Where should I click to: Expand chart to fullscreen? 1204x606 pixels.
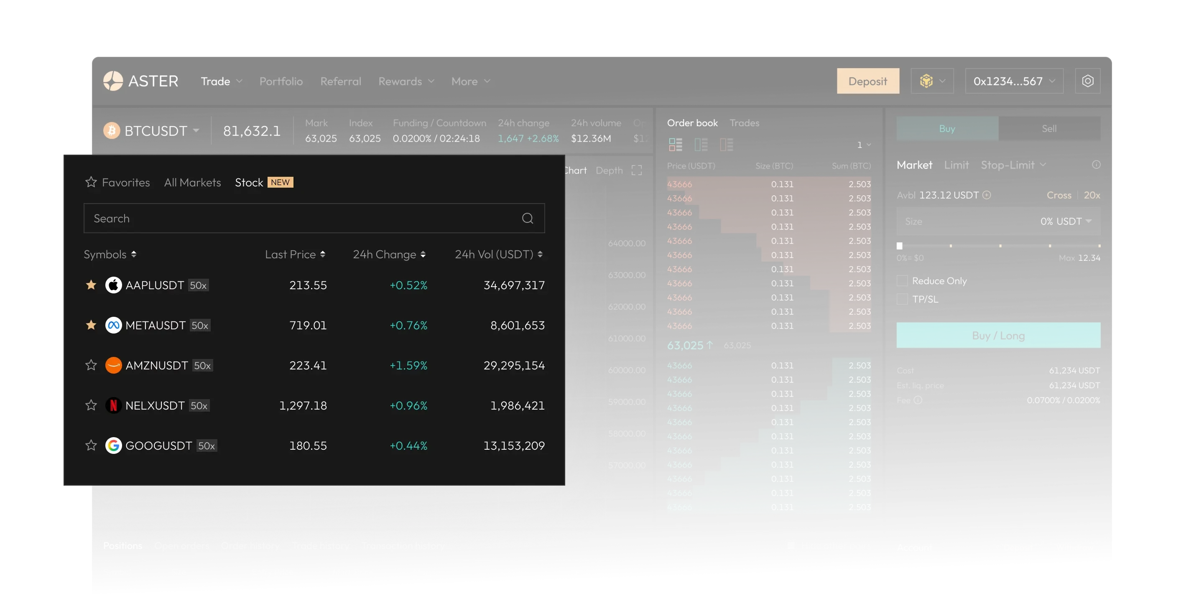click(x=636, y=170)
